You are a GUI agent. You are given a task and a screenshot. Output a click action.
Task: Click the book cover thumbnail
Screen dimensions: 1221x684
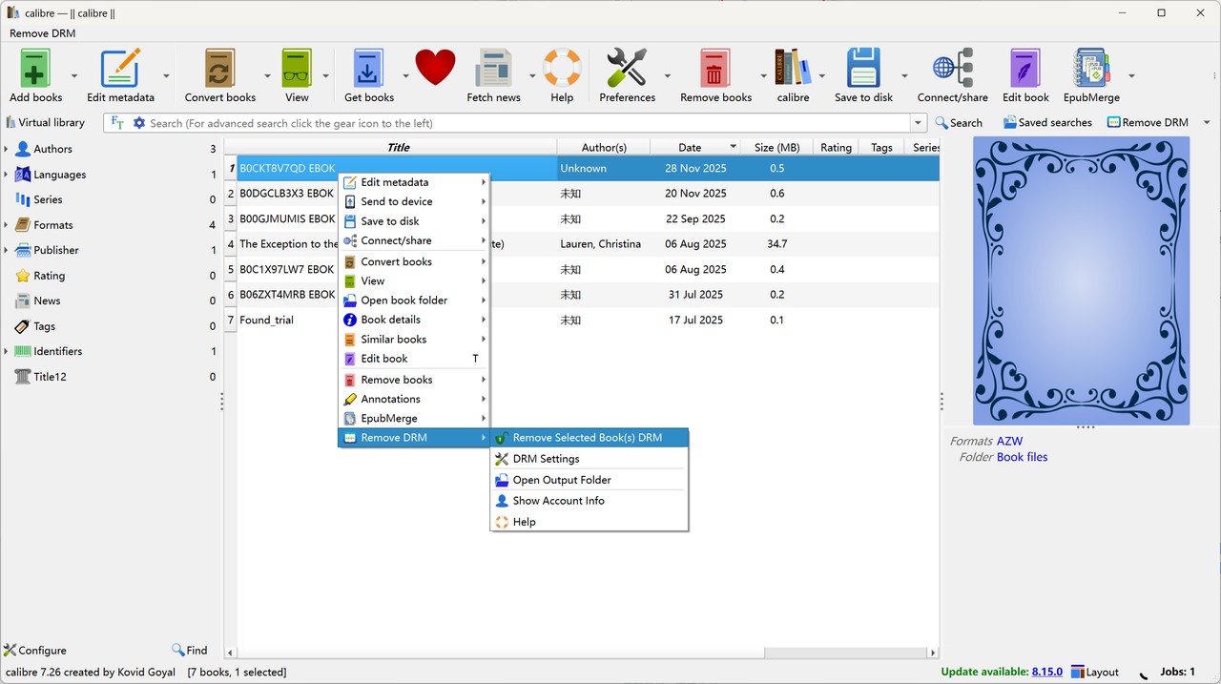click(x=1081, y=280)
